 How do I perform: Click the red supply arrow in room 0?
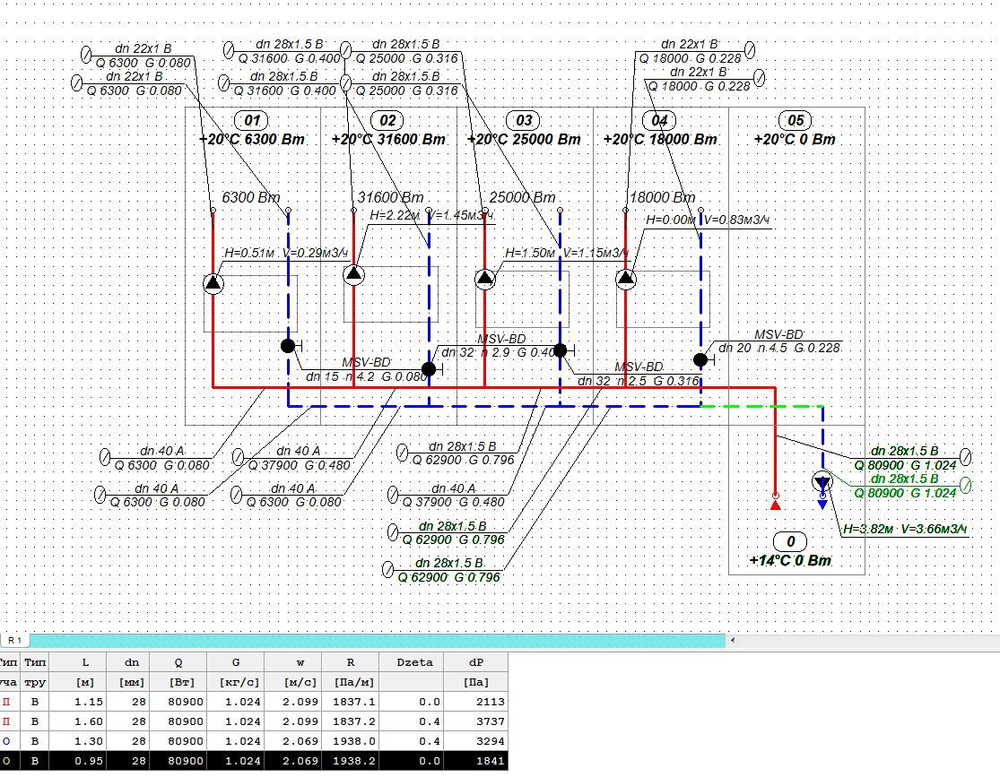(x=776, y=505)
